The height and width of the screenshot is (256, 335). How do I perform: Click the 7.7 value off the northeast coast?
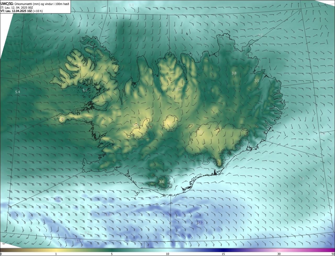pos(260,35)
